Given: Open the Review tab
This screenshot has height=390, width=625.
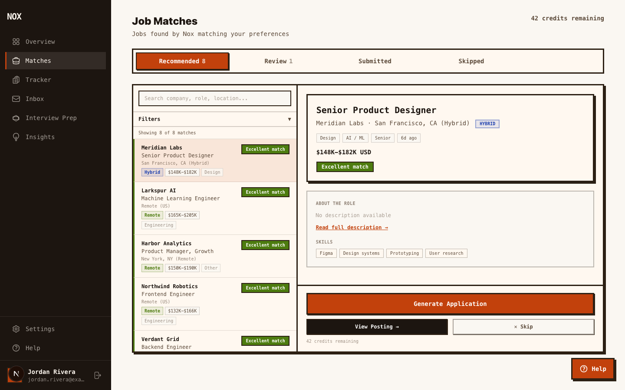Looking at the screenshot, I should (x=279, y=61).
